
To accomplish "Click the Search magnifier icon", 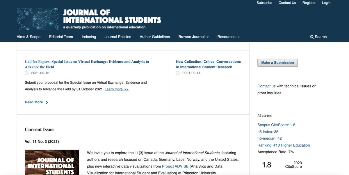I will coord(312,37).
